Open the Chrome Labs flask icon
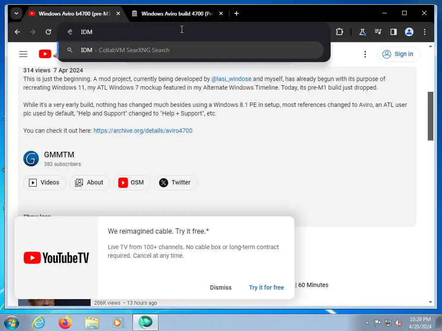The image size is (442, 331). tap(363, 32)
